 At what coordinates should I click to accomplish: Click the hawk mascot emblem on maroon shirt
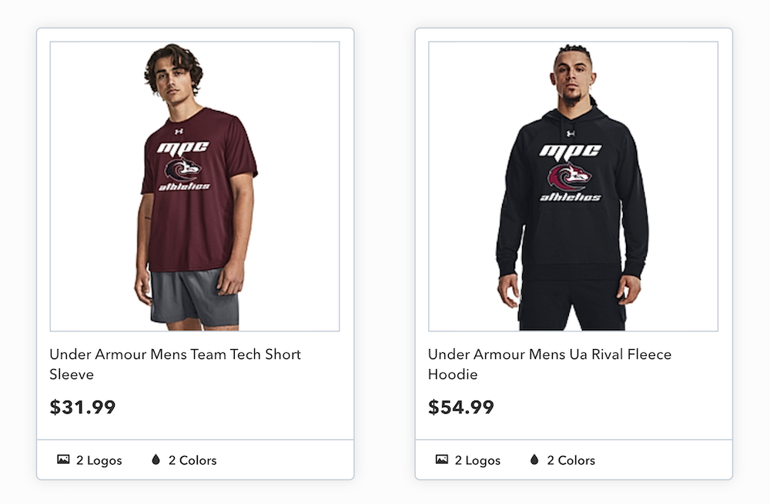pos(182,169)
